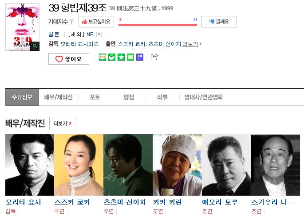
Task: Open director 모리타 요시미츠 link
Action: pos(79,44)
